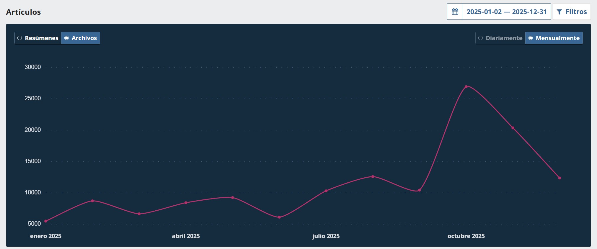
Task: Click the date range field 2025-01-02 — 2025-12-31
Action: pyautogui.click(x=506, y=12)
